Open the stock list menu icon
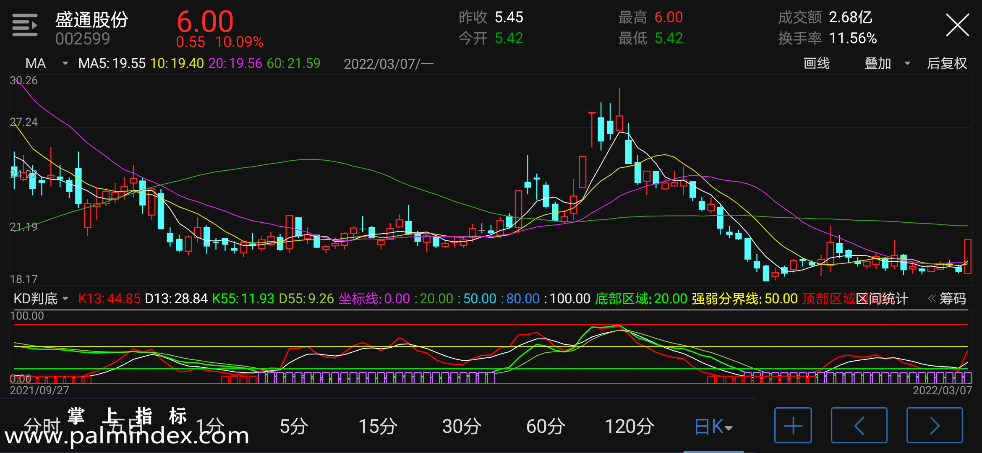 click(x=25, y=25)
